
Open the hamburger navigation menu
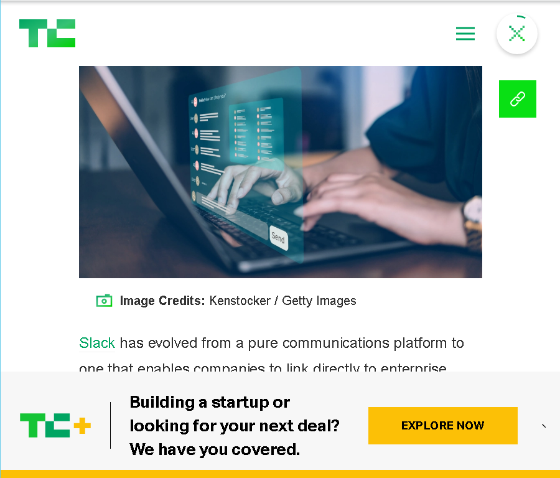pos(465,34)
